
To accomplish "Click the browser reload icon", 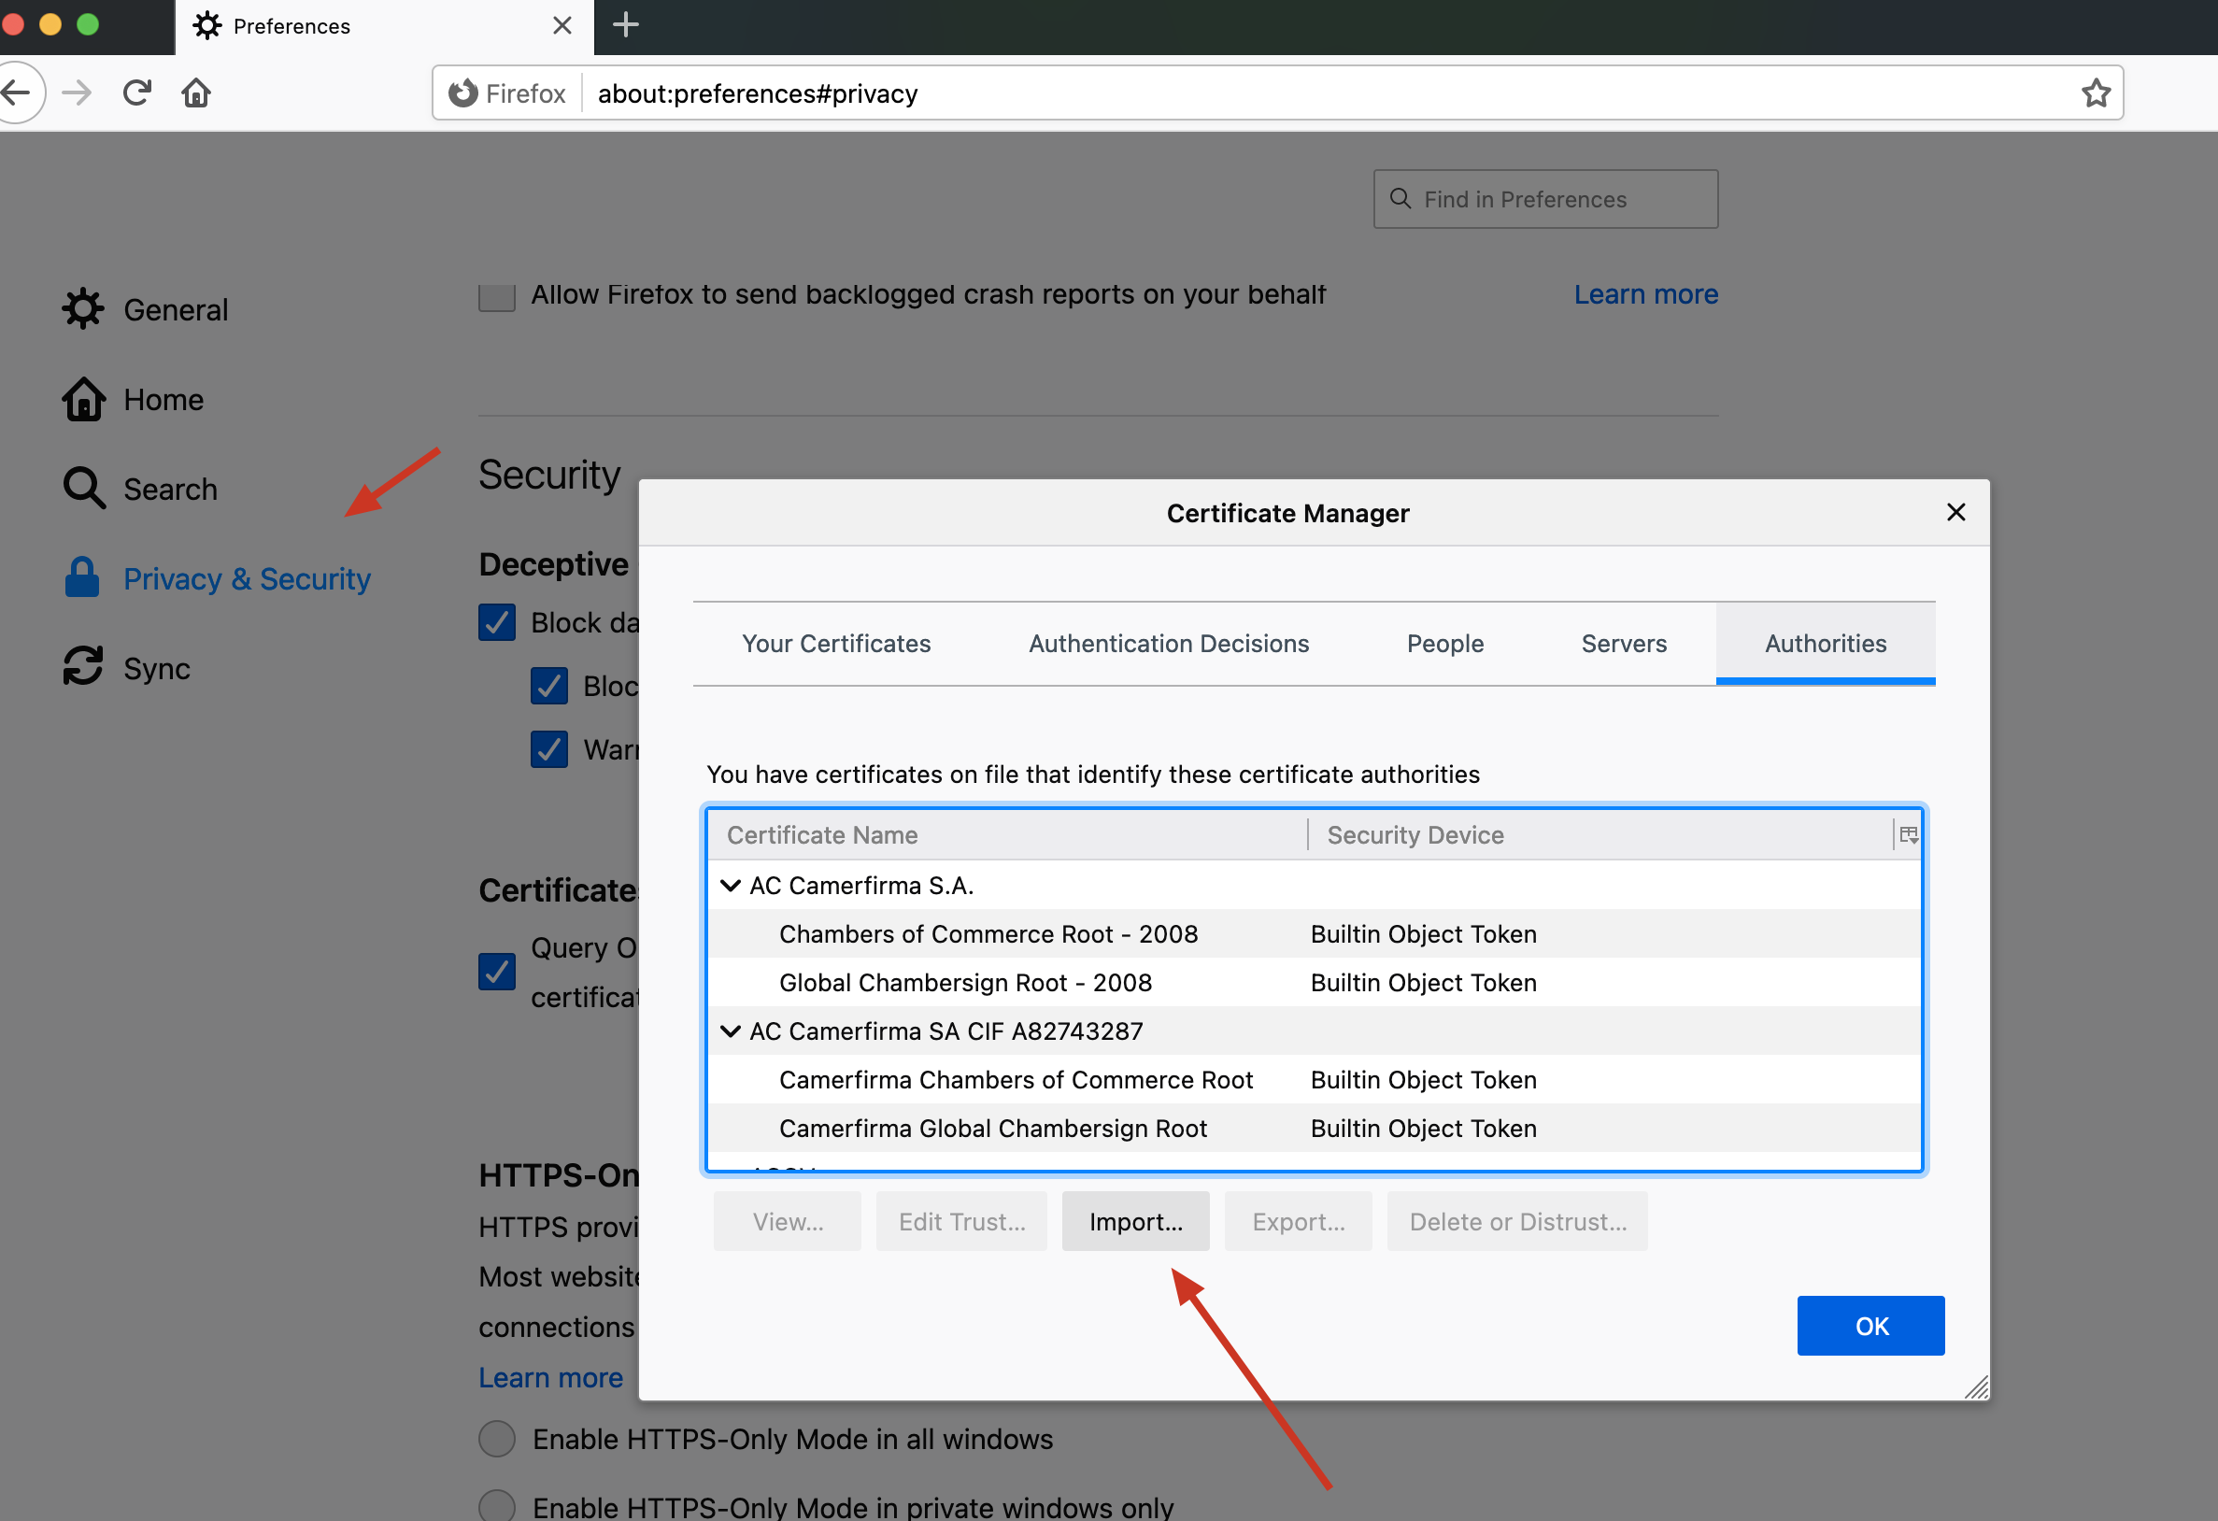I will [137, 92].
